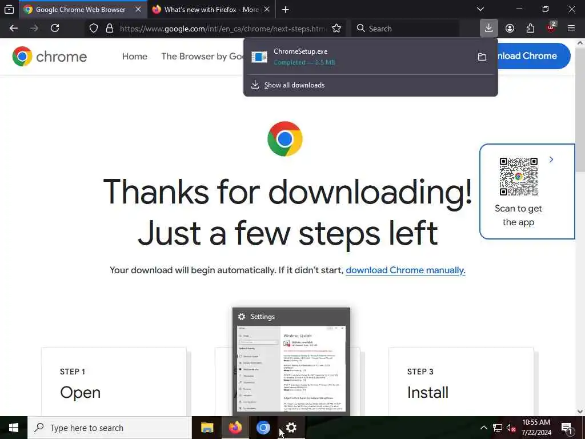585x439 pixels.
Task: Click the Chrome app QR code
Action: tap(519, 176)
